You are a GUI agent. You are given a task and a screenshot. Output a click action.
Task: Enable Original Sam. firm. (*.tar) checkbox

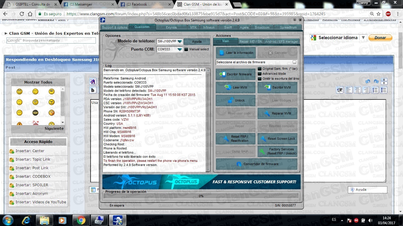point(260,69)
